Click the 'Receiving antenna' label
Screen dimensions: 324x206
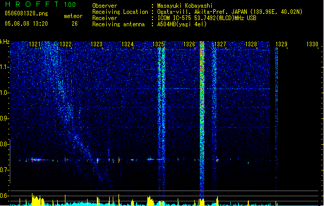(x=118, y=24)
